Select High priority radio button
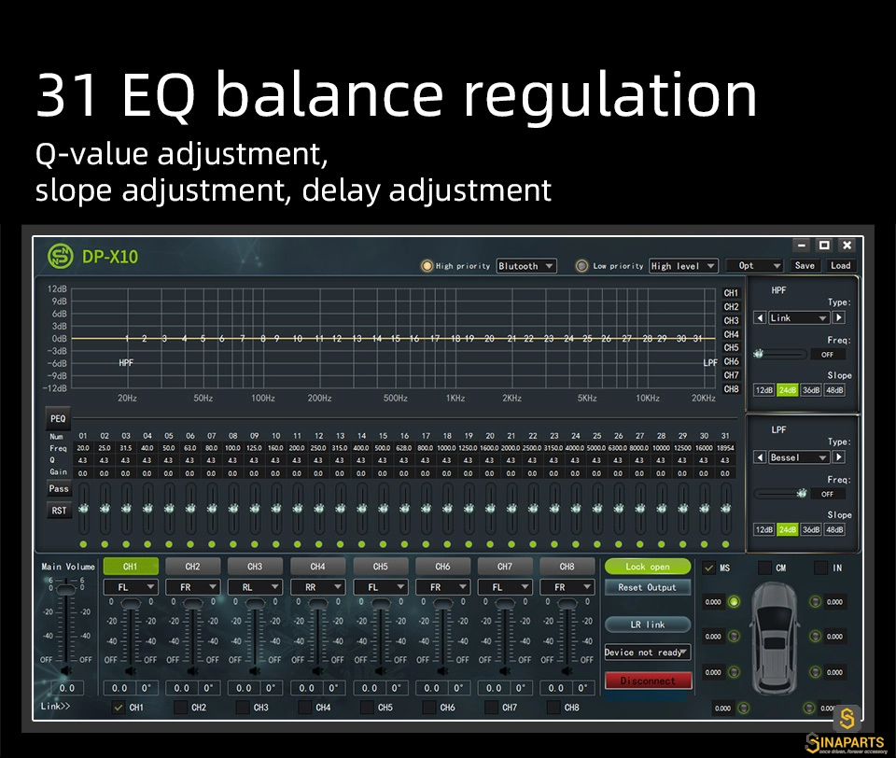The width and height of the screenshot is (896, 758). tap(427, 266)
